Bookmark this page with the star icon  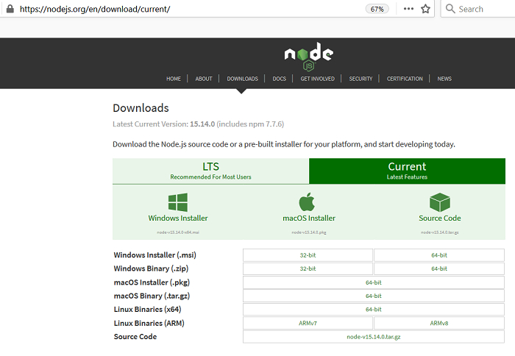[425, 9]
